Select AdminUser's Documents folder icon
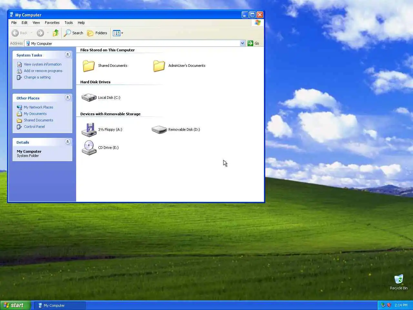 coord(159,66)
